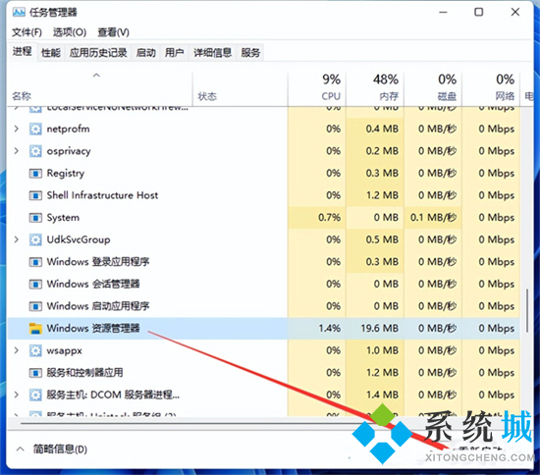This screenshot has height=475, width=540.
Task: Switch to the 用户 tab
Action: pos(174,53)
